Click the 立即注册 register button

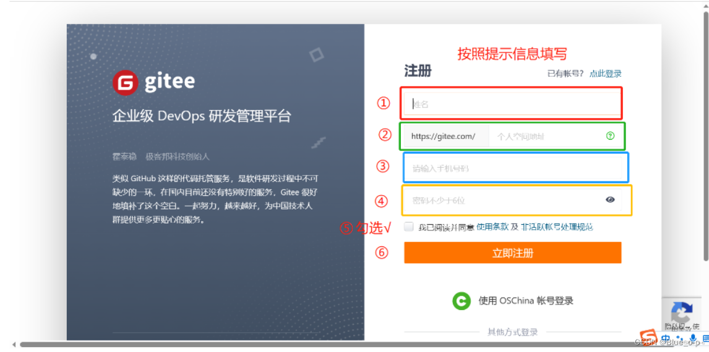click(513, 253)
